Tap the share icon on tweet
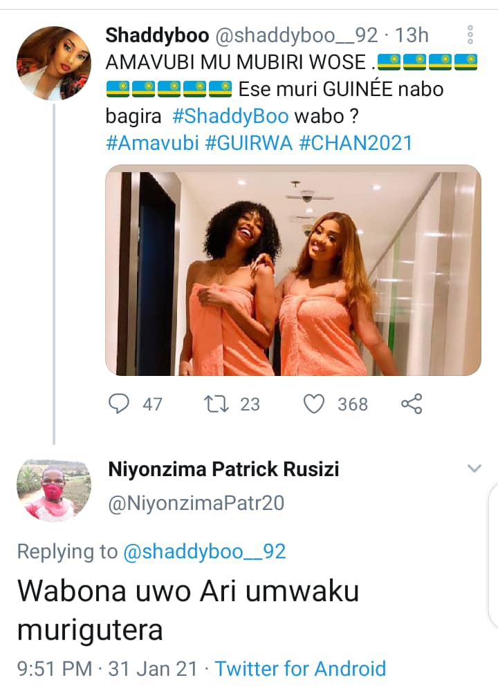Screen dimensions: 498x689 coord(412,404)
